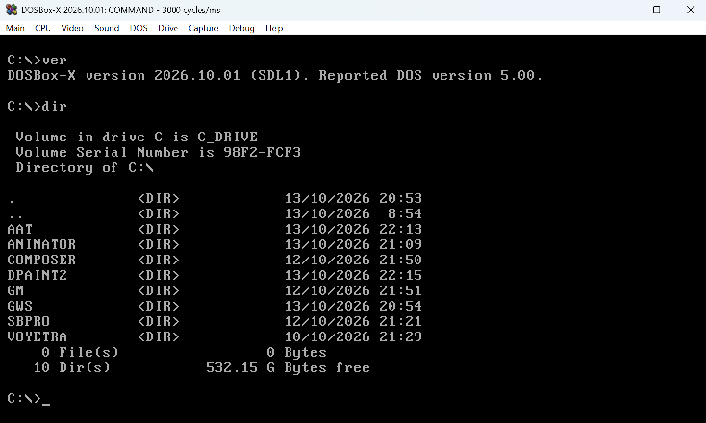
Task: Click the COMPOSER directory name
Action: [x=42, y=260]
